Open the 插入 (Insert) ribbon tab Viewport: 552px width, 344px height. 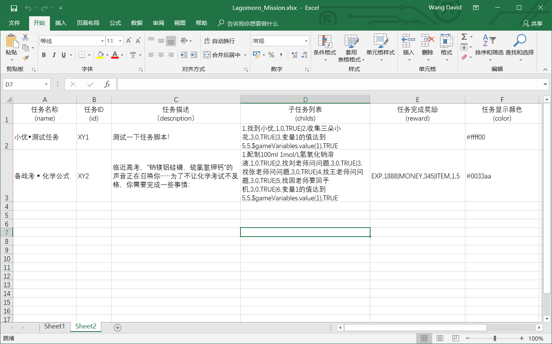(60, 23)
